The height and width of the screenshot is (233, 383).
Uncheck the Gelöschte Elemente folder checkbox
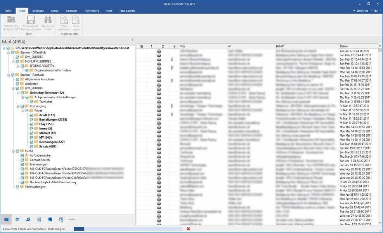[22, 93]
